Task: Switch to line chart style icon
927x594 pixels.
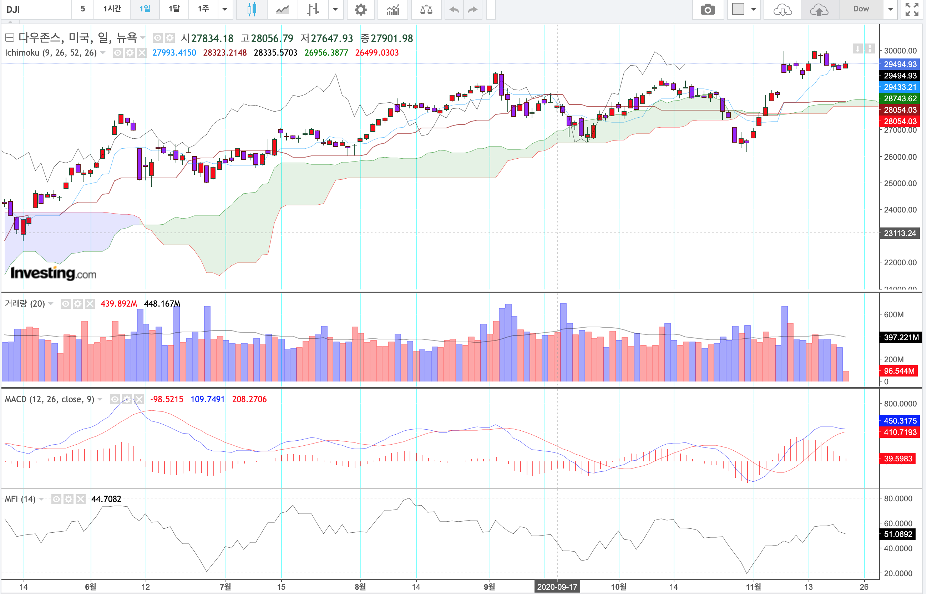Action: pyautogui.click(x=283, y=9)
